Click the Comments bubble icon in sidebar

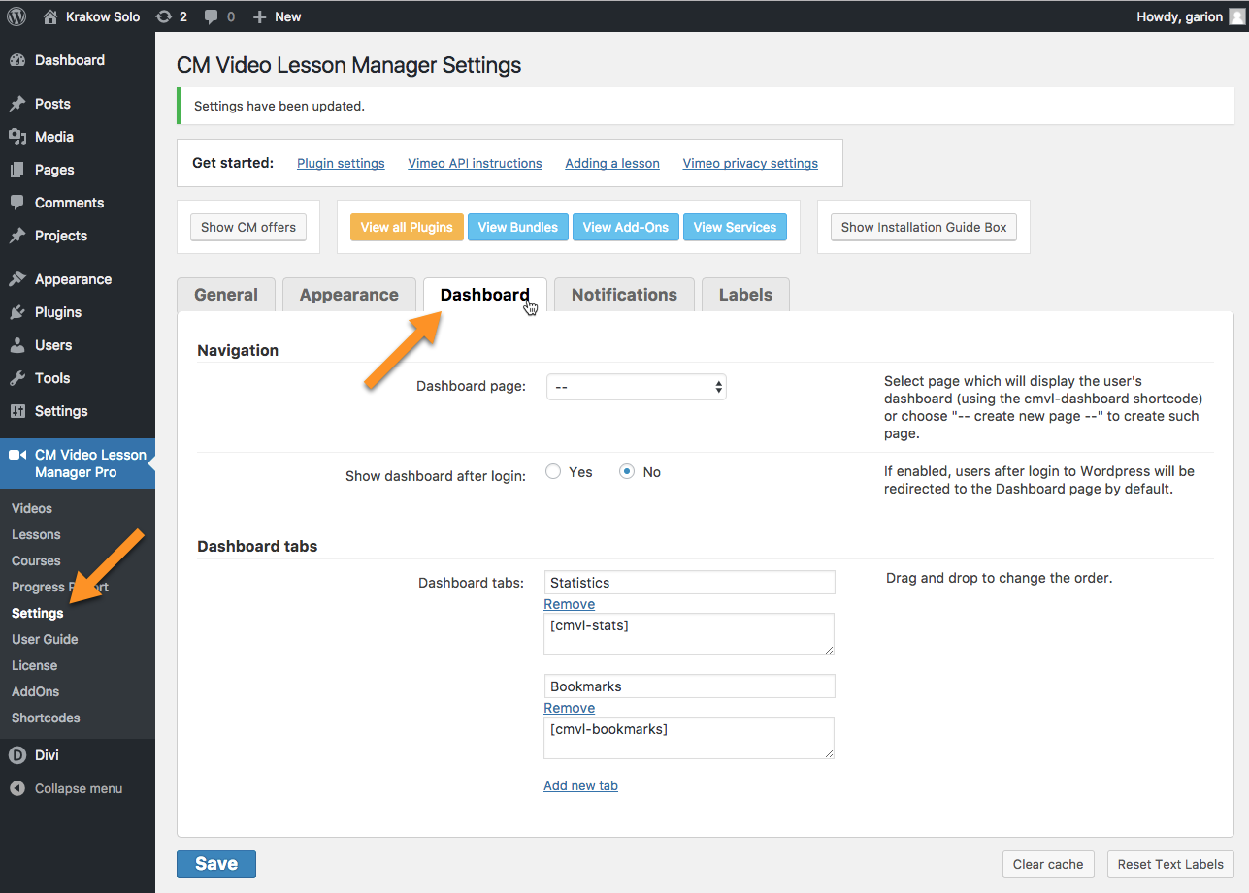point(17,203)
